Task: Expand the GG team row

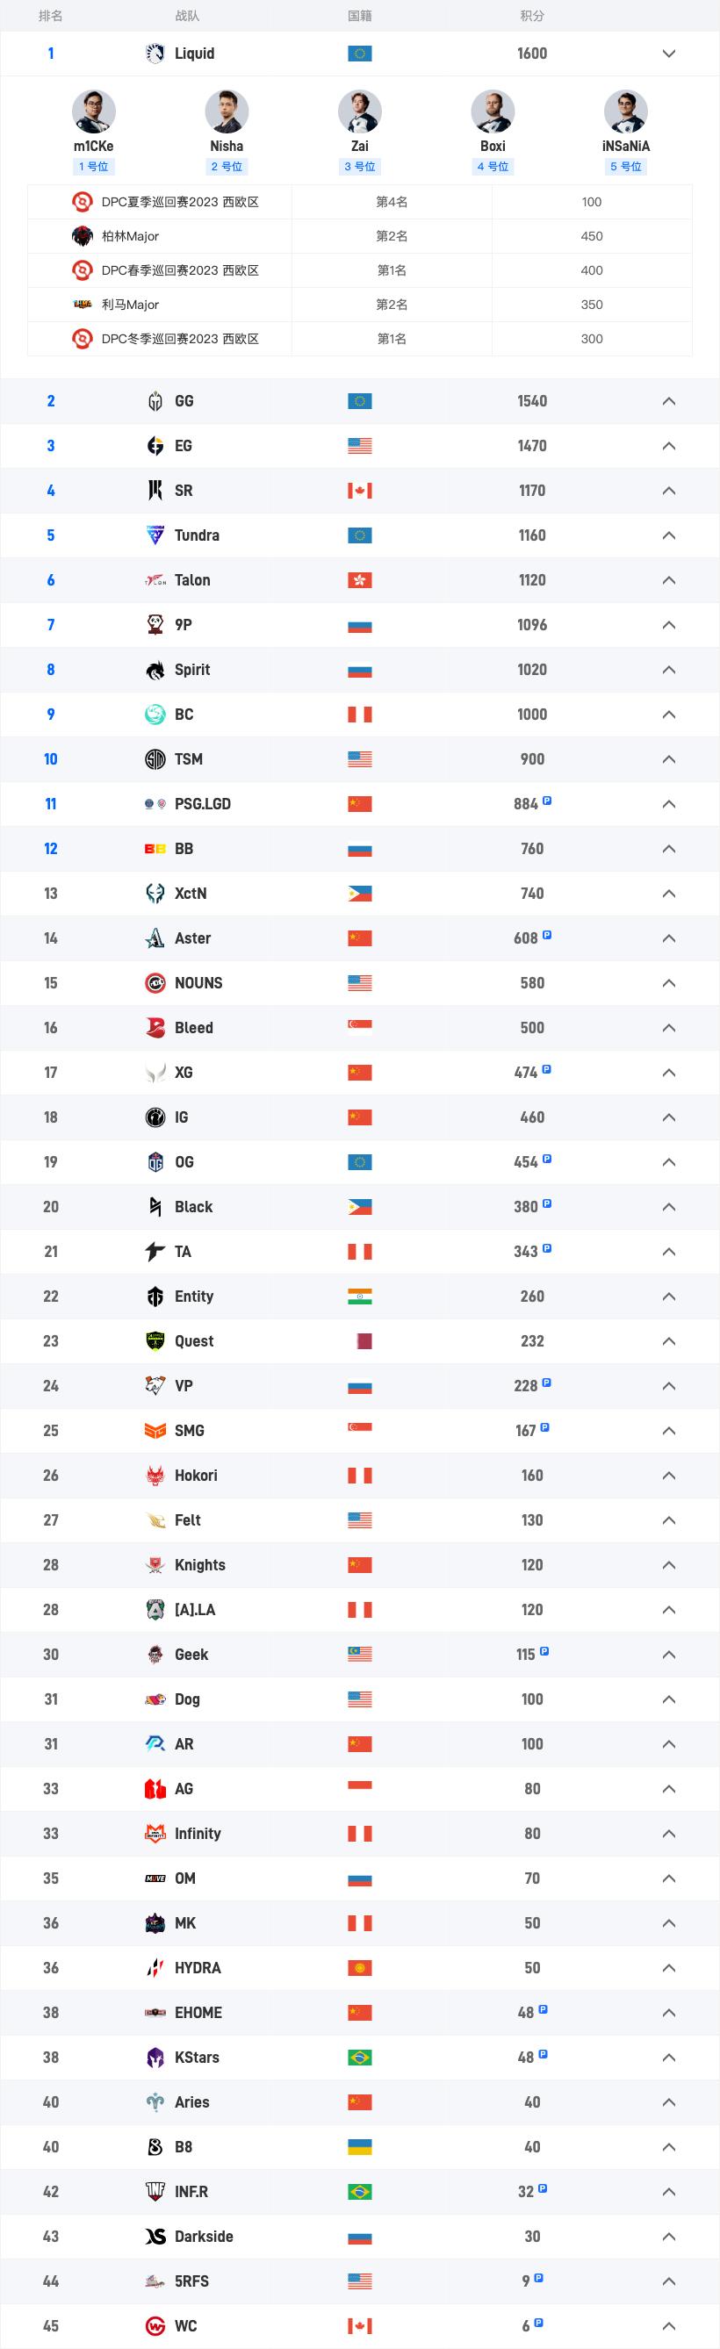Action: click(x=669, y=400)
